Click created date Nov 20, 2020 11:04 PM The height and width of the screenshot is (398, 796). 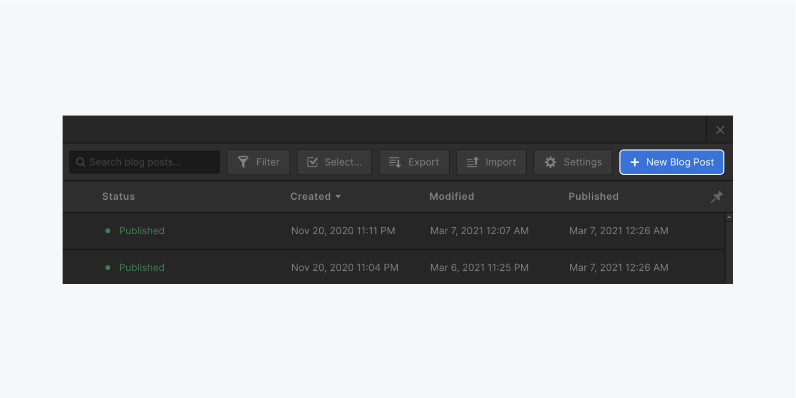[345, 268]
